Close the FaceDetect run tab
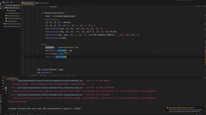The height and width of the screenshot is (115, 206). click(17, 78)
